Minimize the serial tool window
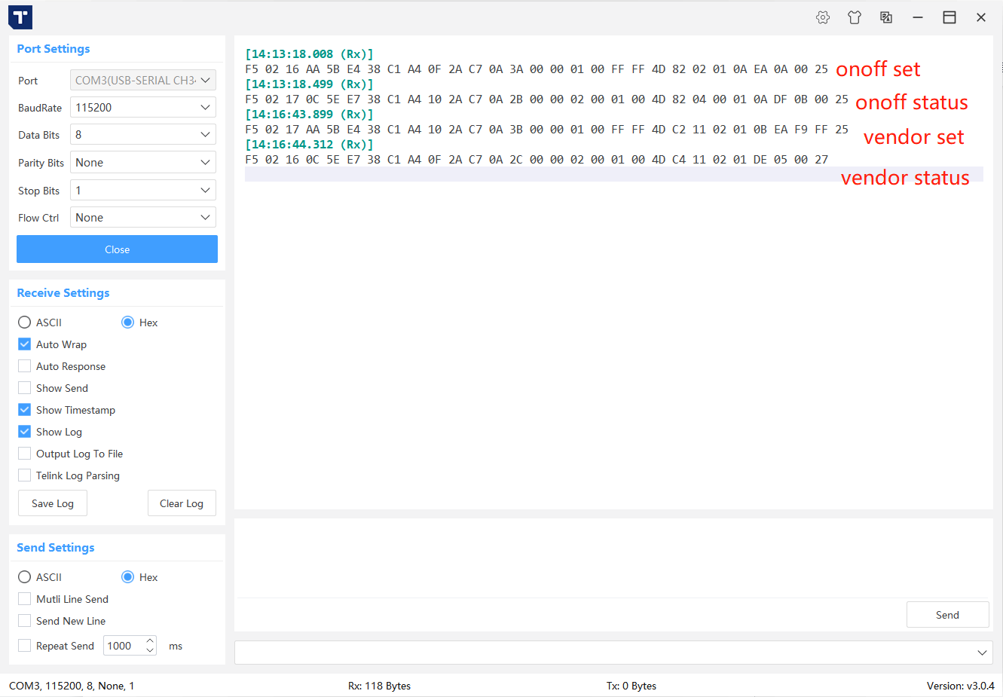1003x697 pixels. [918, 17]
